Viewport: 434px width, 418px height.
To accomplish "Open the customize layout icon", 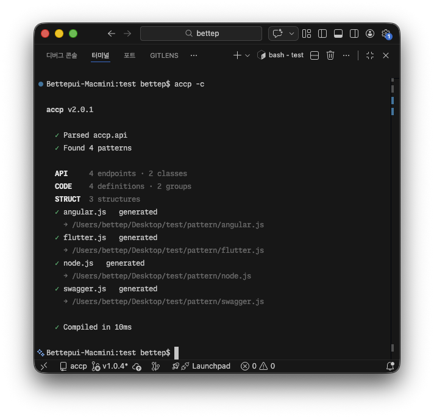I will click(307, 34).
